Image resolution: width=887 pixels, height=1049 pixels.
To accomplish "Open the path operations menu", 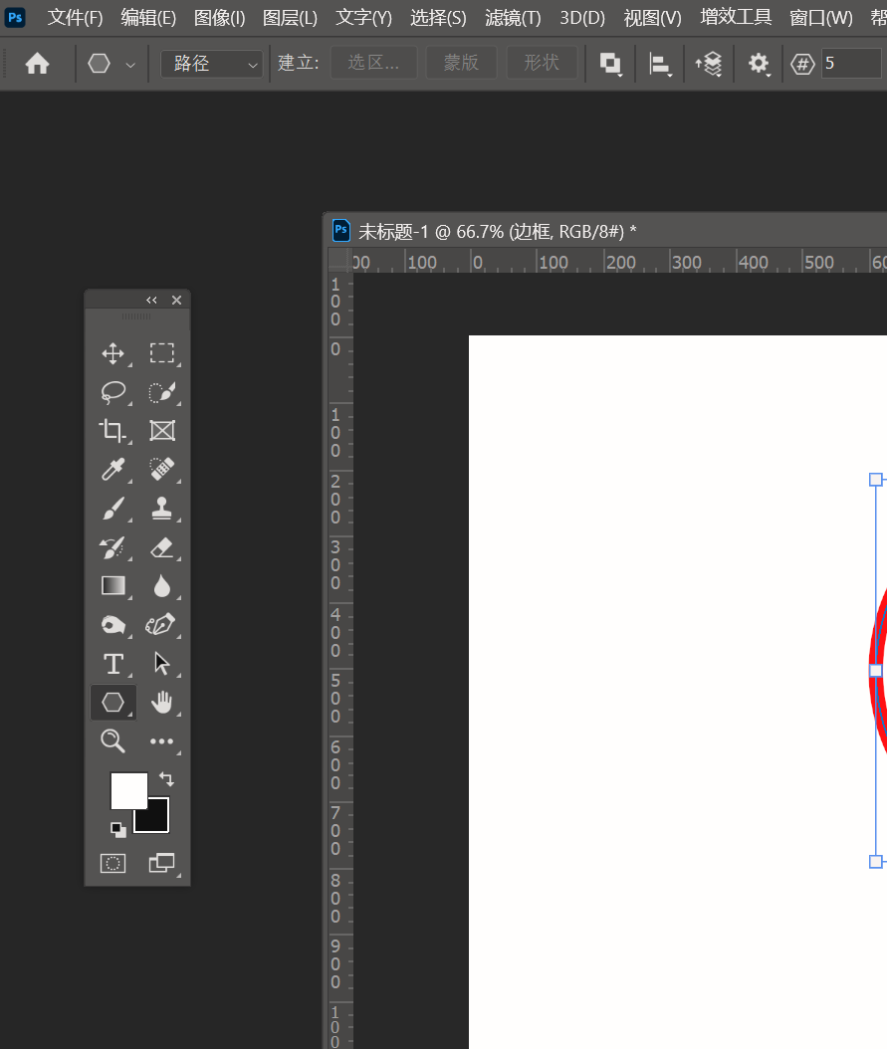I will point(610,65).
